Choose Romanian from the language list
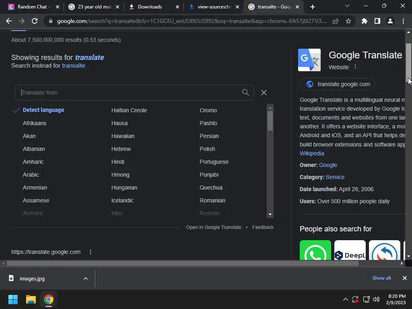Viewport: 412px width, 309px height. tap(212, 200)
